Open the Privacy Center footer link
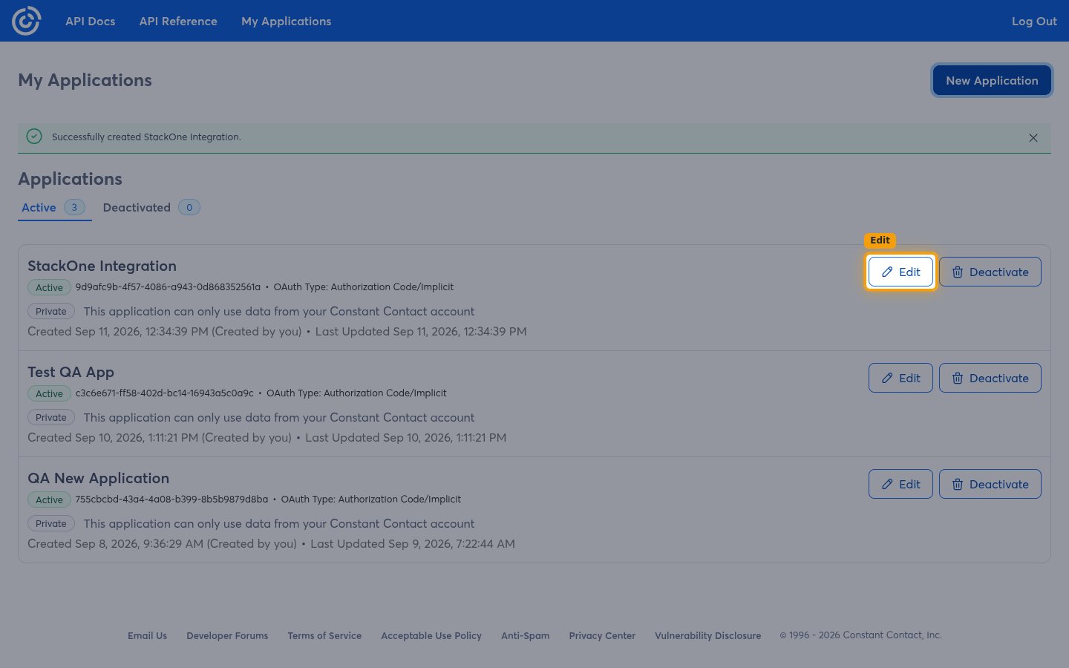This screenshot has height=668, width=1069. (x=602, y=635)
